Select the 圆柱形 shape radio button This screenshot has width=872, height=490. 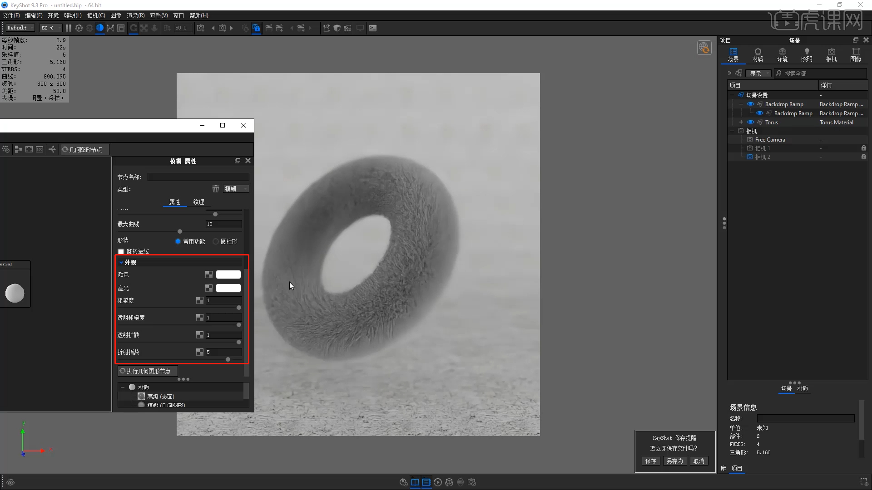coord(216,241)
